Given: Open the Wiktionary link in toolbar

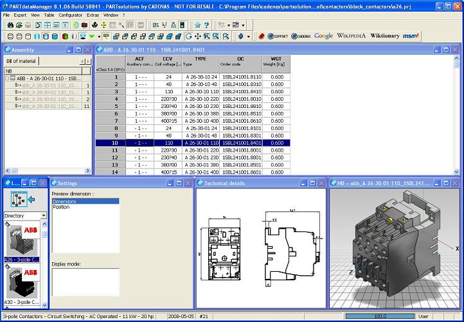Looking at the screenshot, I should 385,36.
